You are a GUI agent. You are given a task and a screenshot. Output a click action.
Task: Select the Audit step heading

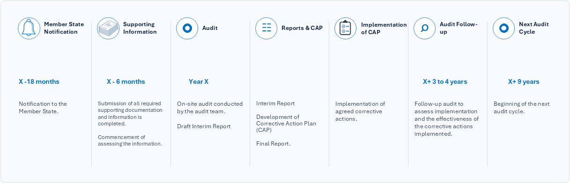[x=210, y=28]
